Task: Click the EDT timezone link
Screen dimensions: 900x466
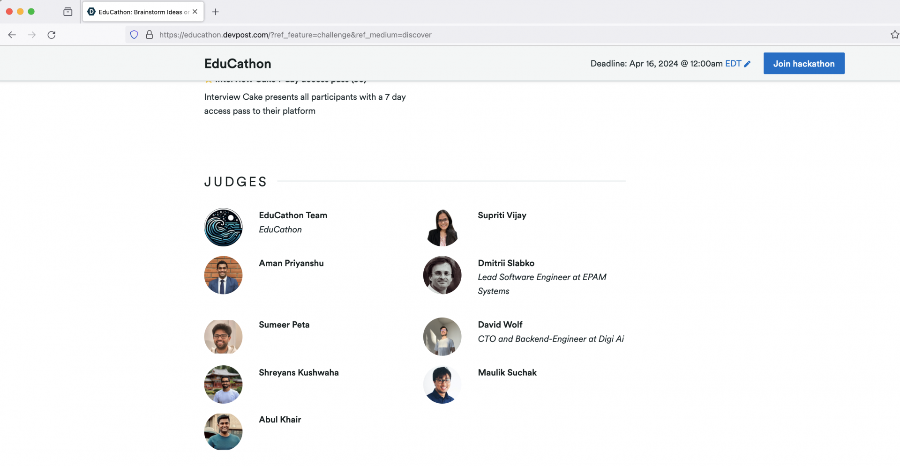Action: [733, 64]
